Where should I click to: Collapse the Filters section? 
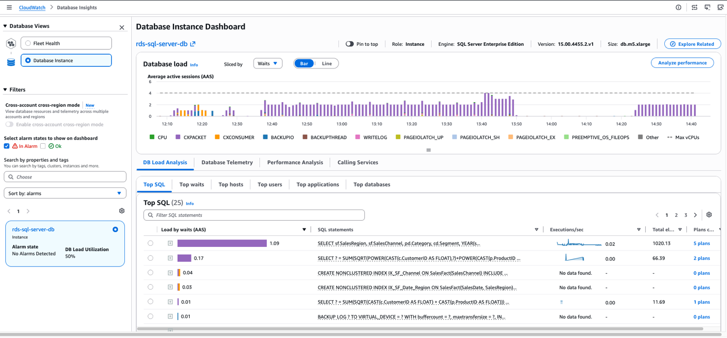coord(5,90)
